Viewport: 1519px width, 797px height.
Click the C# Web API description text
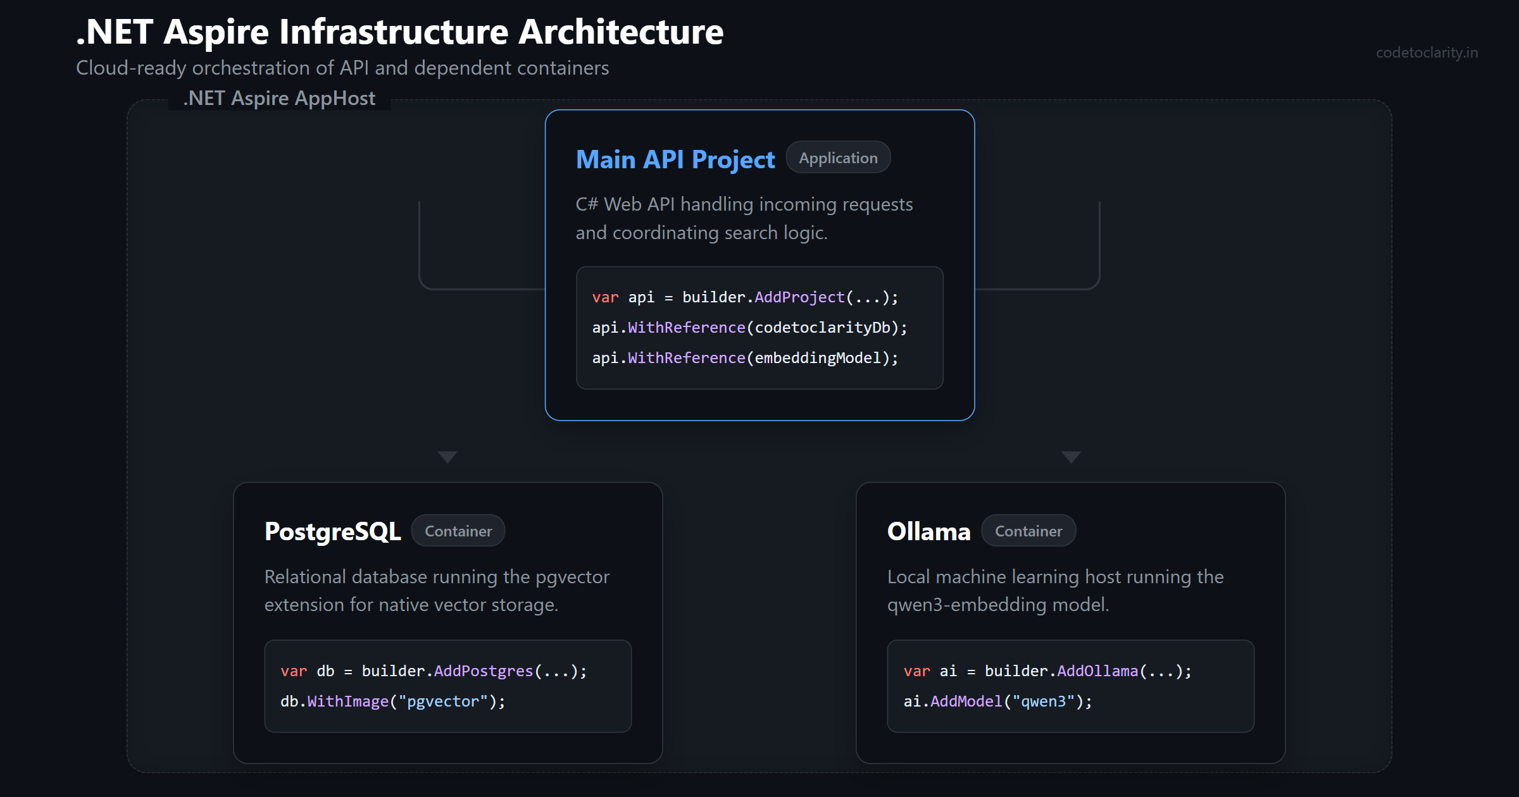pos(744,218)
